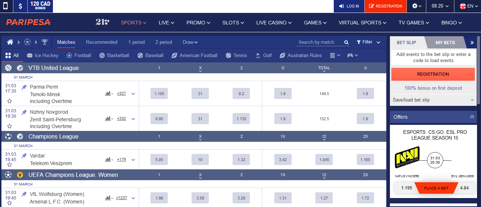
Task: Open statistics chart for Vardar match
Action: click(109, 159)
